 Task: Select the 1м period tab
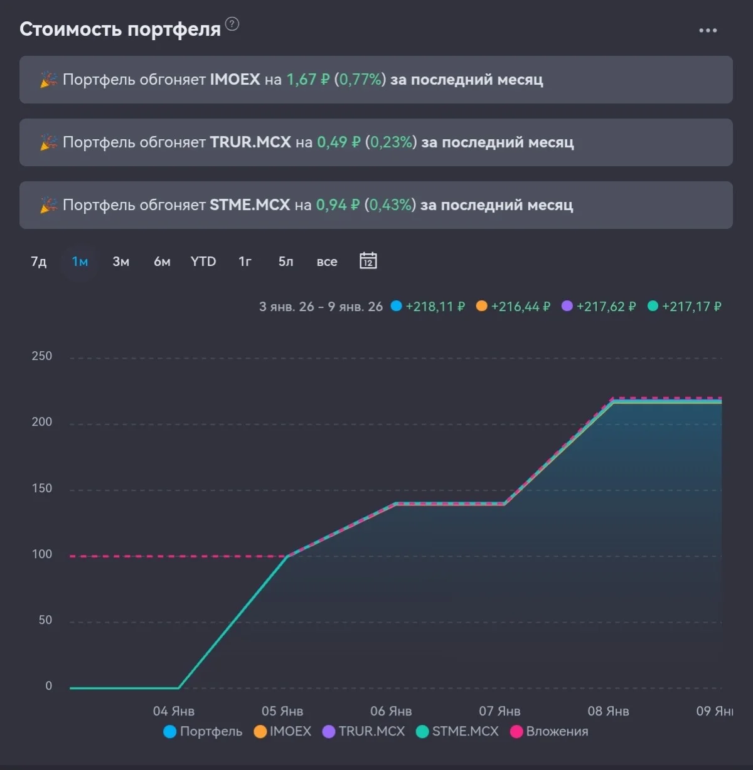click(x=80, y=261)
